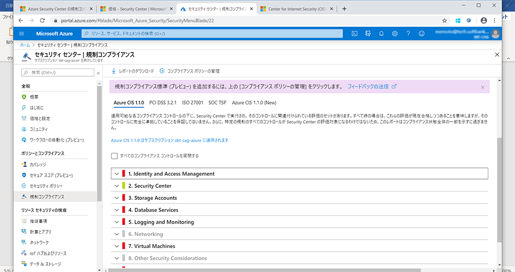Switch to 価格 - Security Center browser tab
Image resolution: width=515 pixels, height=272 pixels.
tap(136, 9)
